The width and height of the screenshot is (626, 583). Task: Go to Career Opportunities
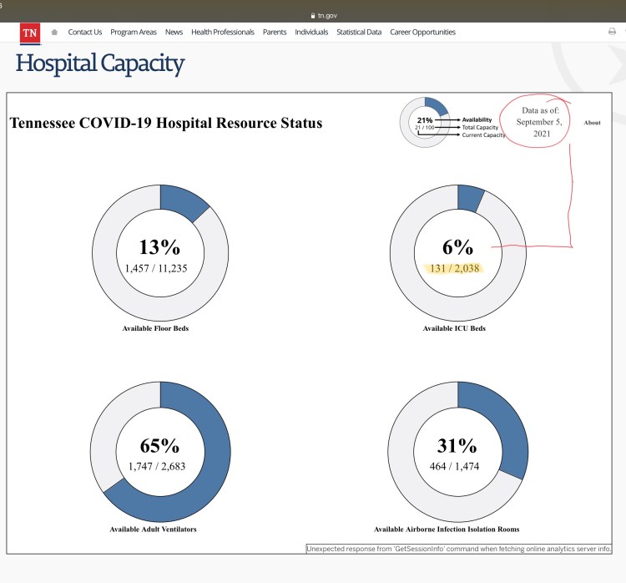point(422,33)
